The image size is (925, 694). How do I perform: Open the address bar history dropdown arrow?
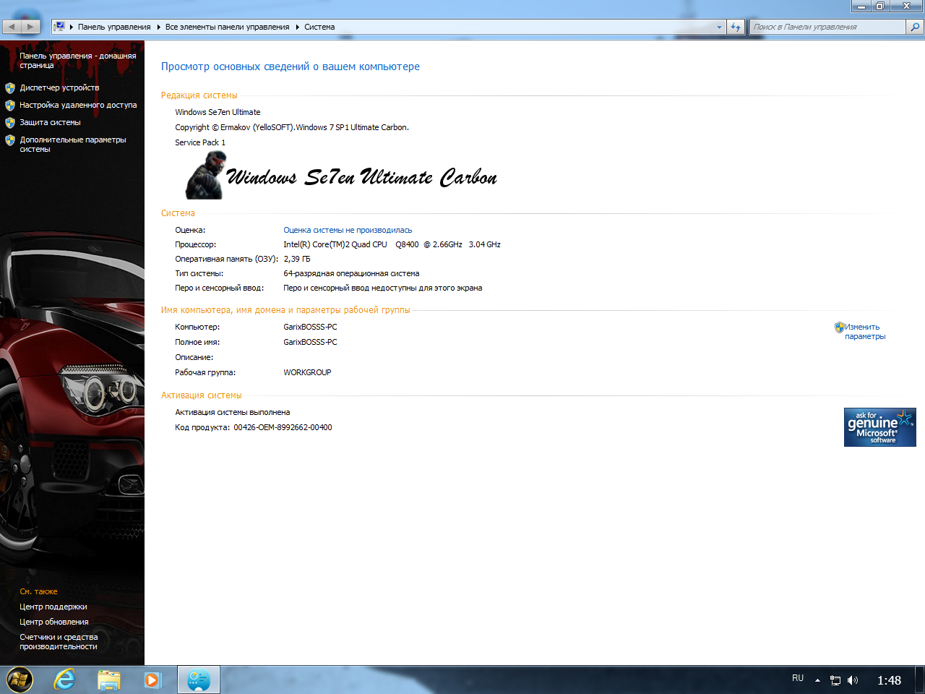(719, 27)
